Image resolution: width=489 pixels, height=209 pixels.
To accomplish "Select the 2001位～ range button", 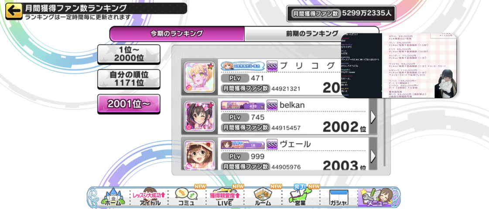I will click(x=129, y=104).
